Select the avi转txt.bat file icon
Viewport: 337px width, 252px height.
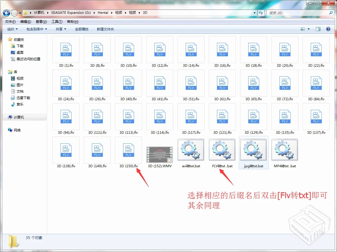(x=191, y=150)
